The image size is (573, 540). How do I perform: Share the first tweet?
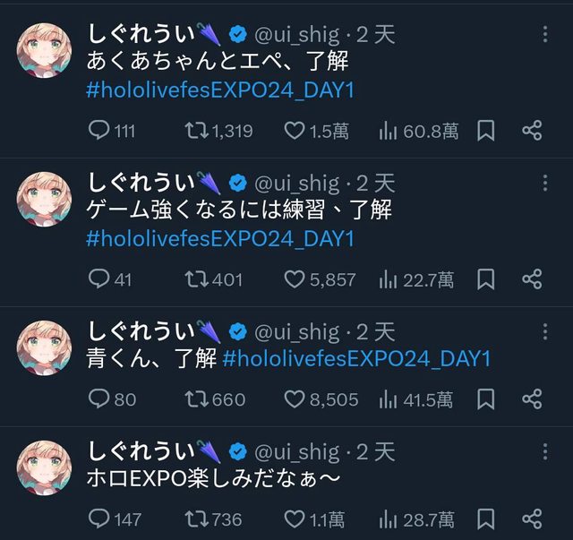532,130
